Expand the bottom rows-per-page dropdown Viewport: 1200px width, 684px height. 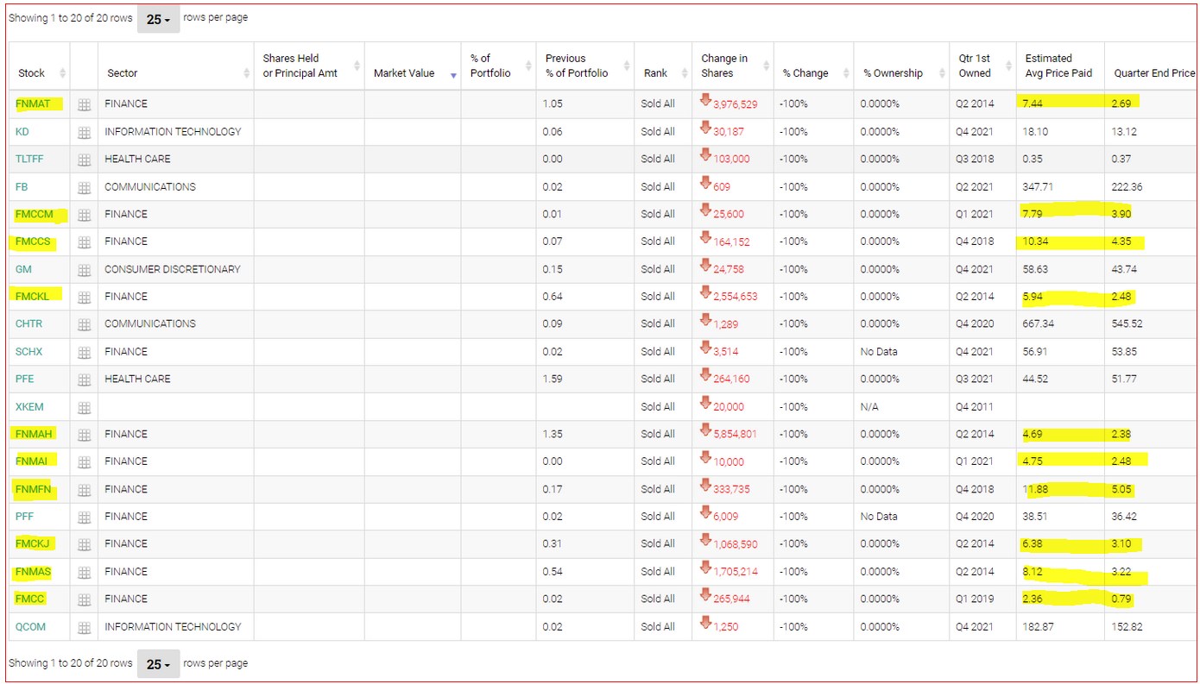[x=158, y=664]
